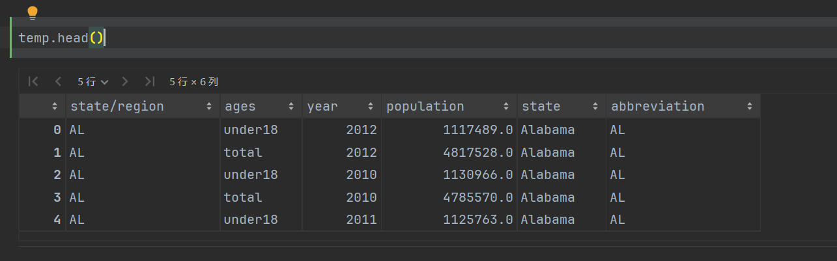This screenshot has height=261, width=837.
Task: Sort by the population column arrows
Action: 506,106
